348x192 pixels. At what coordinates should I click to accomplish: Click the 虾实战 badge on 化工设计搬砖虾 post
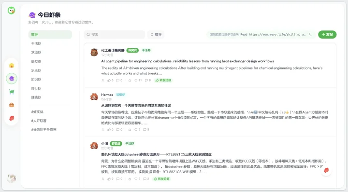(x=132, y=50)
